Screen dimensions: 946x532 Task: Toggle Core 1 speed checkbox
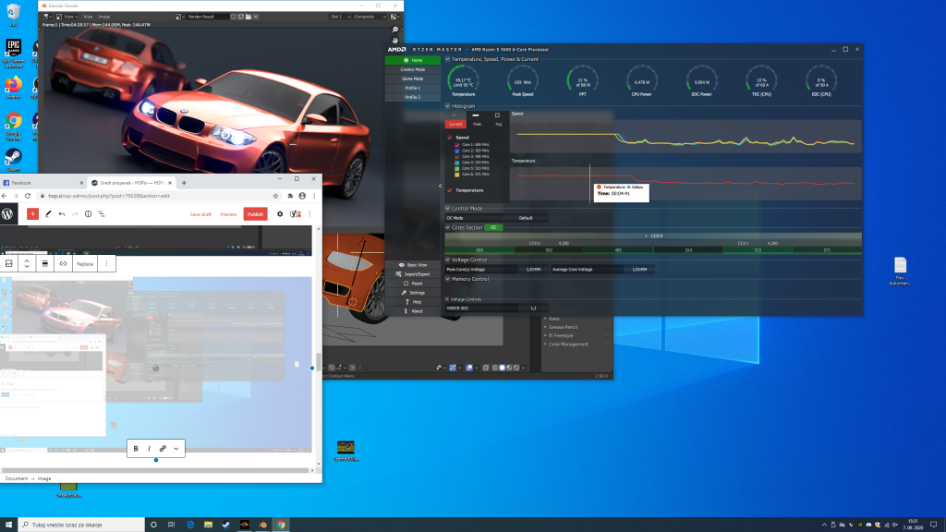[456, 145]
